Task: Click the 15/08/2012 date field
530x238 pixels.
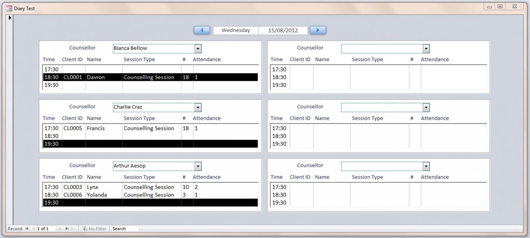Action: [283, 30]
